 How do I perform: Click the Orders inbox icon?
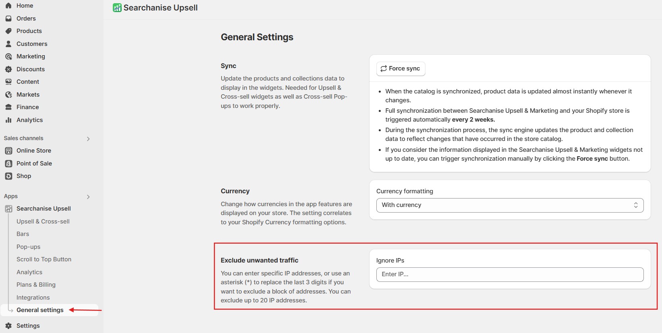[8, 19]
